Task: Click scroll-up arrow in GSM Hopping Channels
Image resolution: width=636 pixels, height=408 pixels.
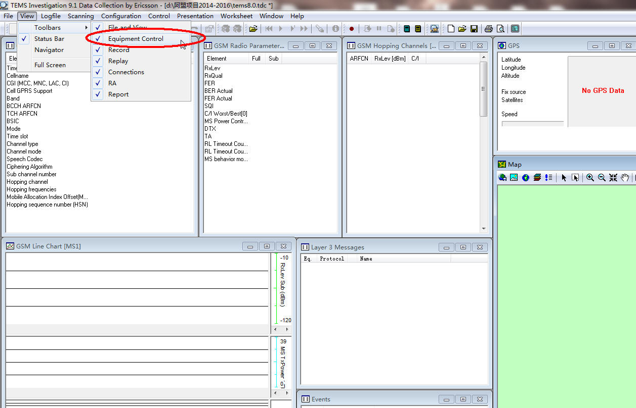Action: pyautogui.click(x=483, y=58)
